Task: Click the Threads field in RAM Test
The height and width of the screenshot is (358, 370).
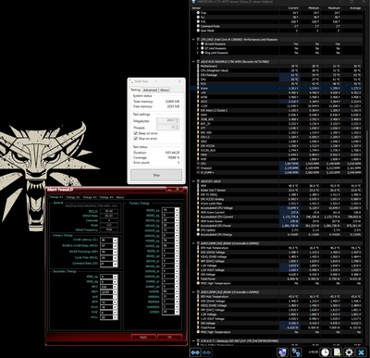Action: [x=167, y=128]
